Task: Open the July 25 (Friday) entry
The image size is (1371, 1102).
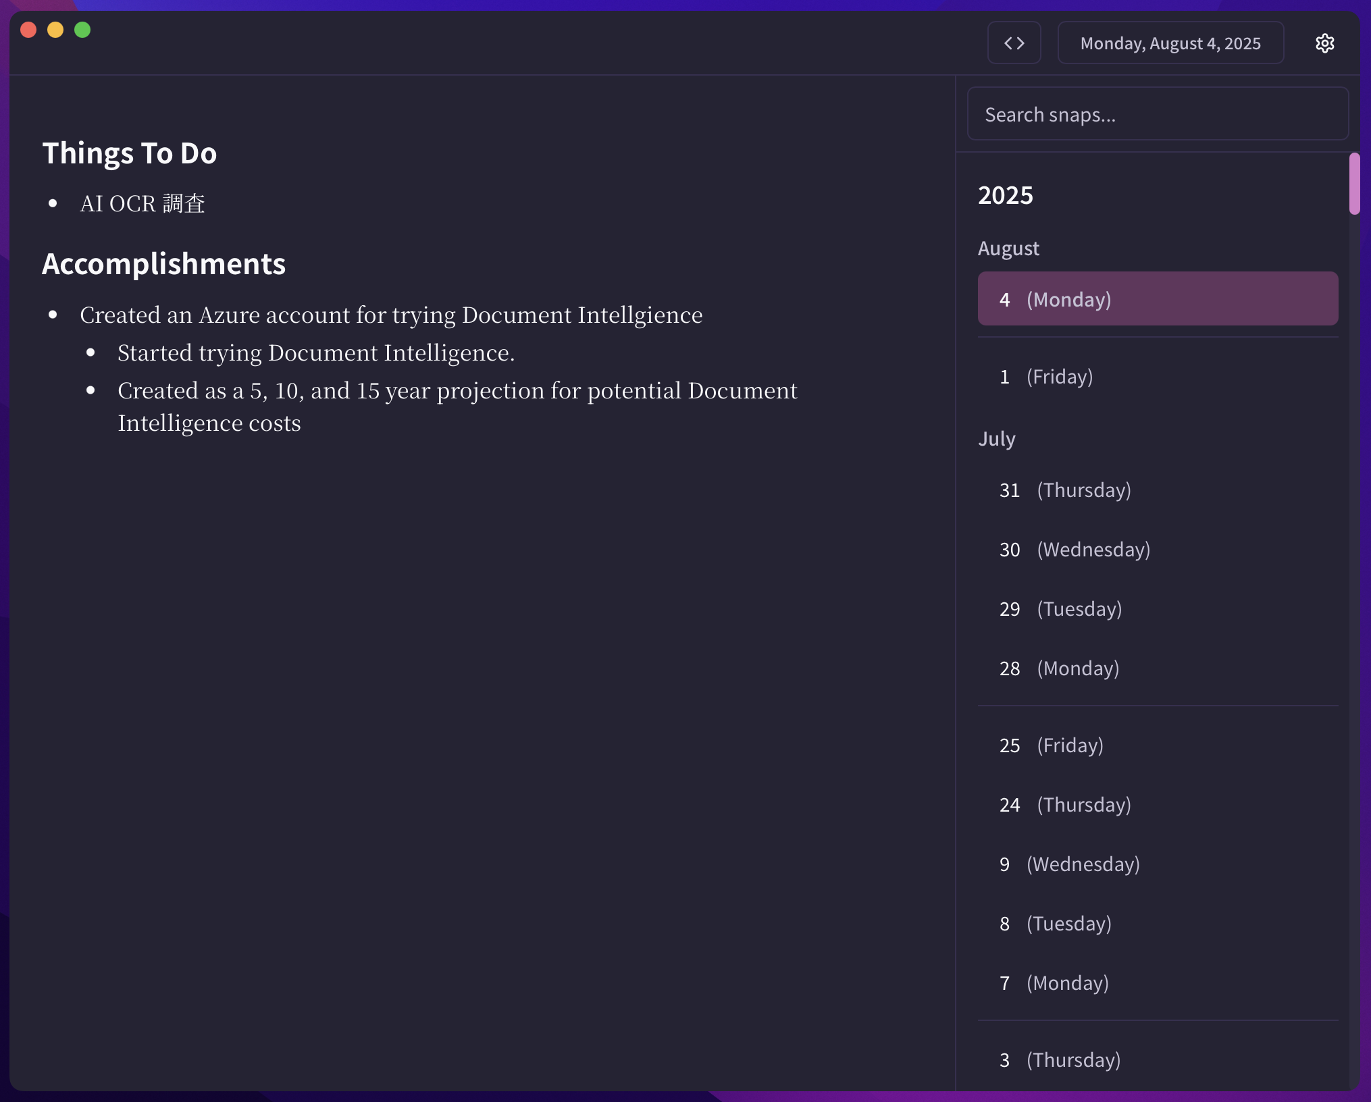Action: coord(1158,745)
